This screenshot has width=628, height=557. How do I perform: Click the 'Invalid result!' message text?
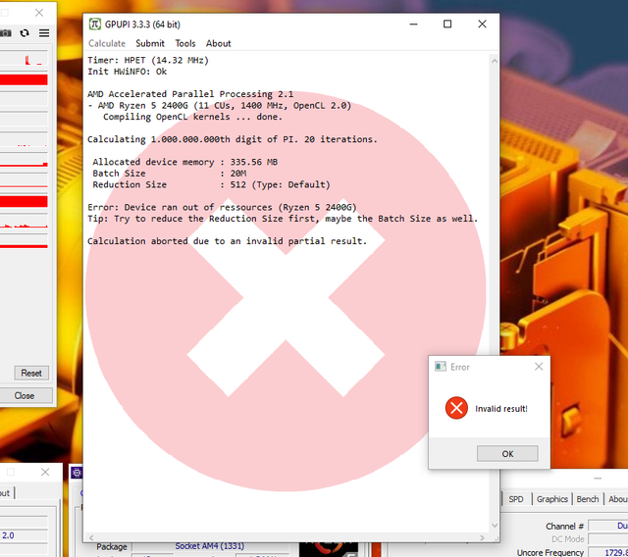(x=501, y=409)
